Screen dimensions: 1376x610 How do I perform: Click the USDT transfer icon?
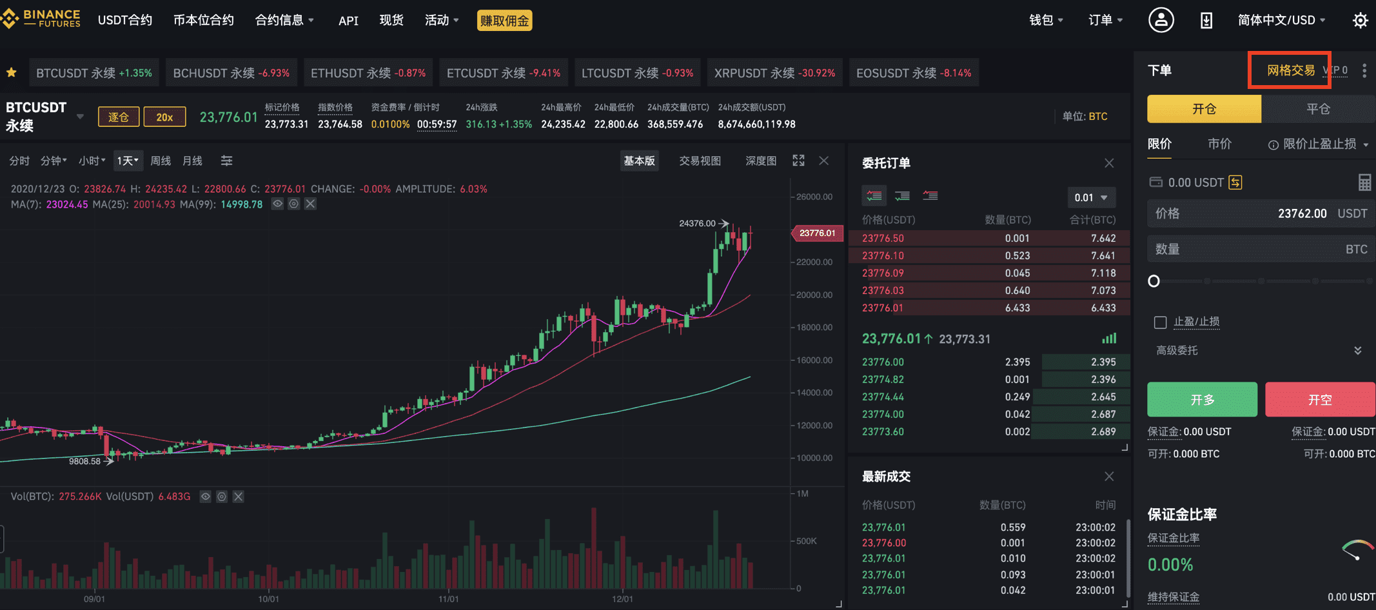point(1235,182)
